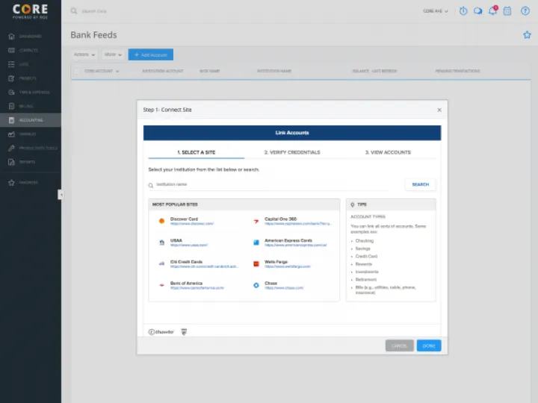Open the Billing icon in sidebar
Image resolution: width=538 pixels, height=403 pixels.
pyautogui.click(x=11, y=106)
